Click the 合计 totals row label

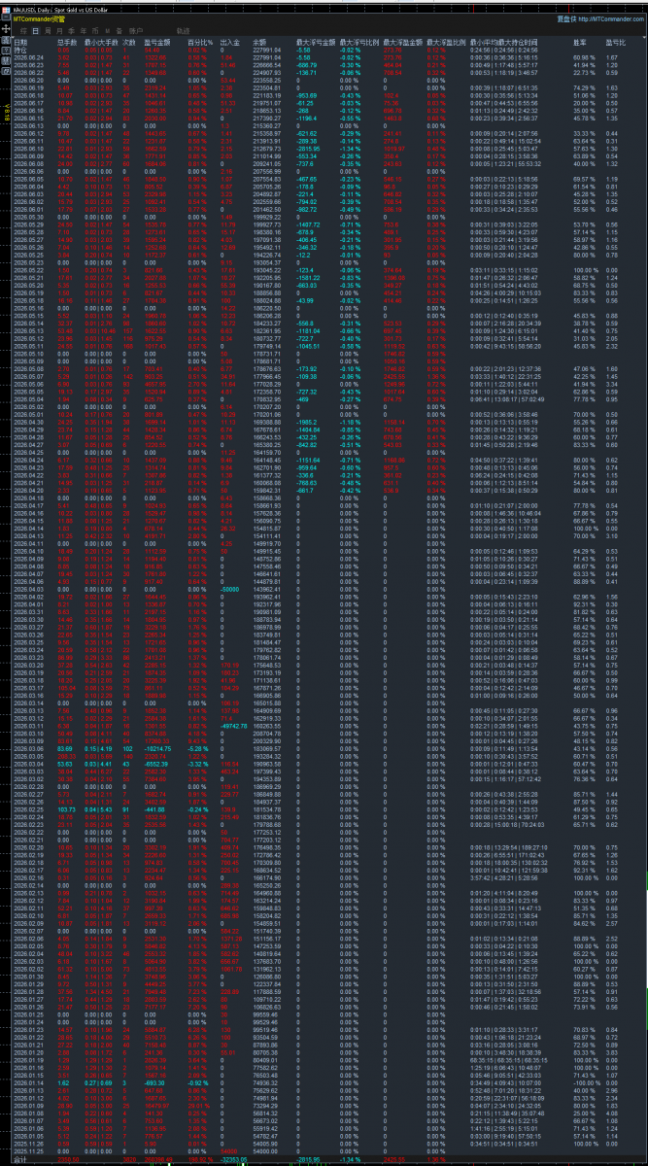coord(20,1159)
